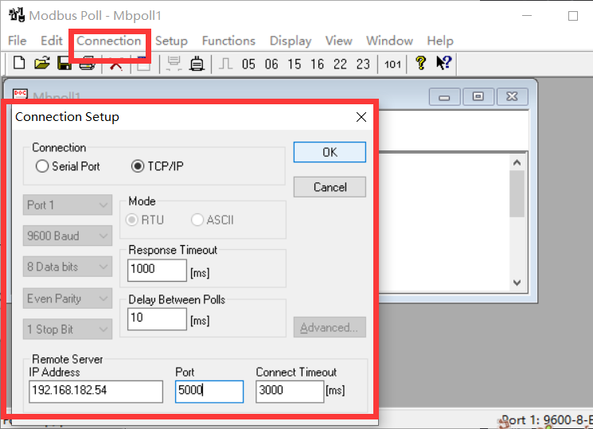Open the Connection menu
Image resolution: width=593 pixels, height=429 pixels.
point(109,41)
